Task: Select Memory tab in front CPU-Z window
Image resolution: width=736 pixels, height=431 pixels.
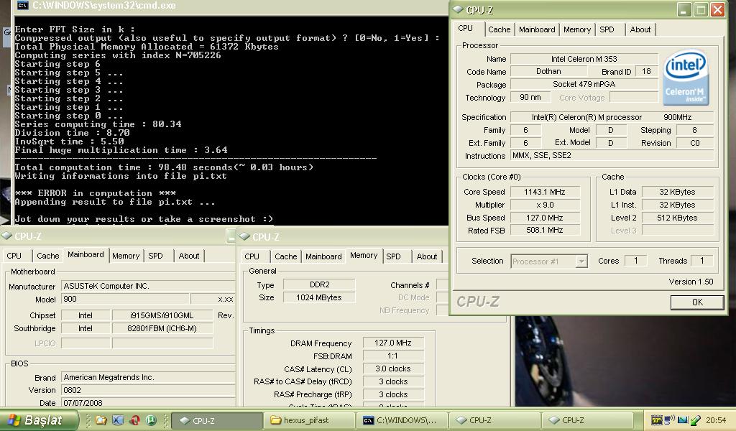Action: [577, 29]
